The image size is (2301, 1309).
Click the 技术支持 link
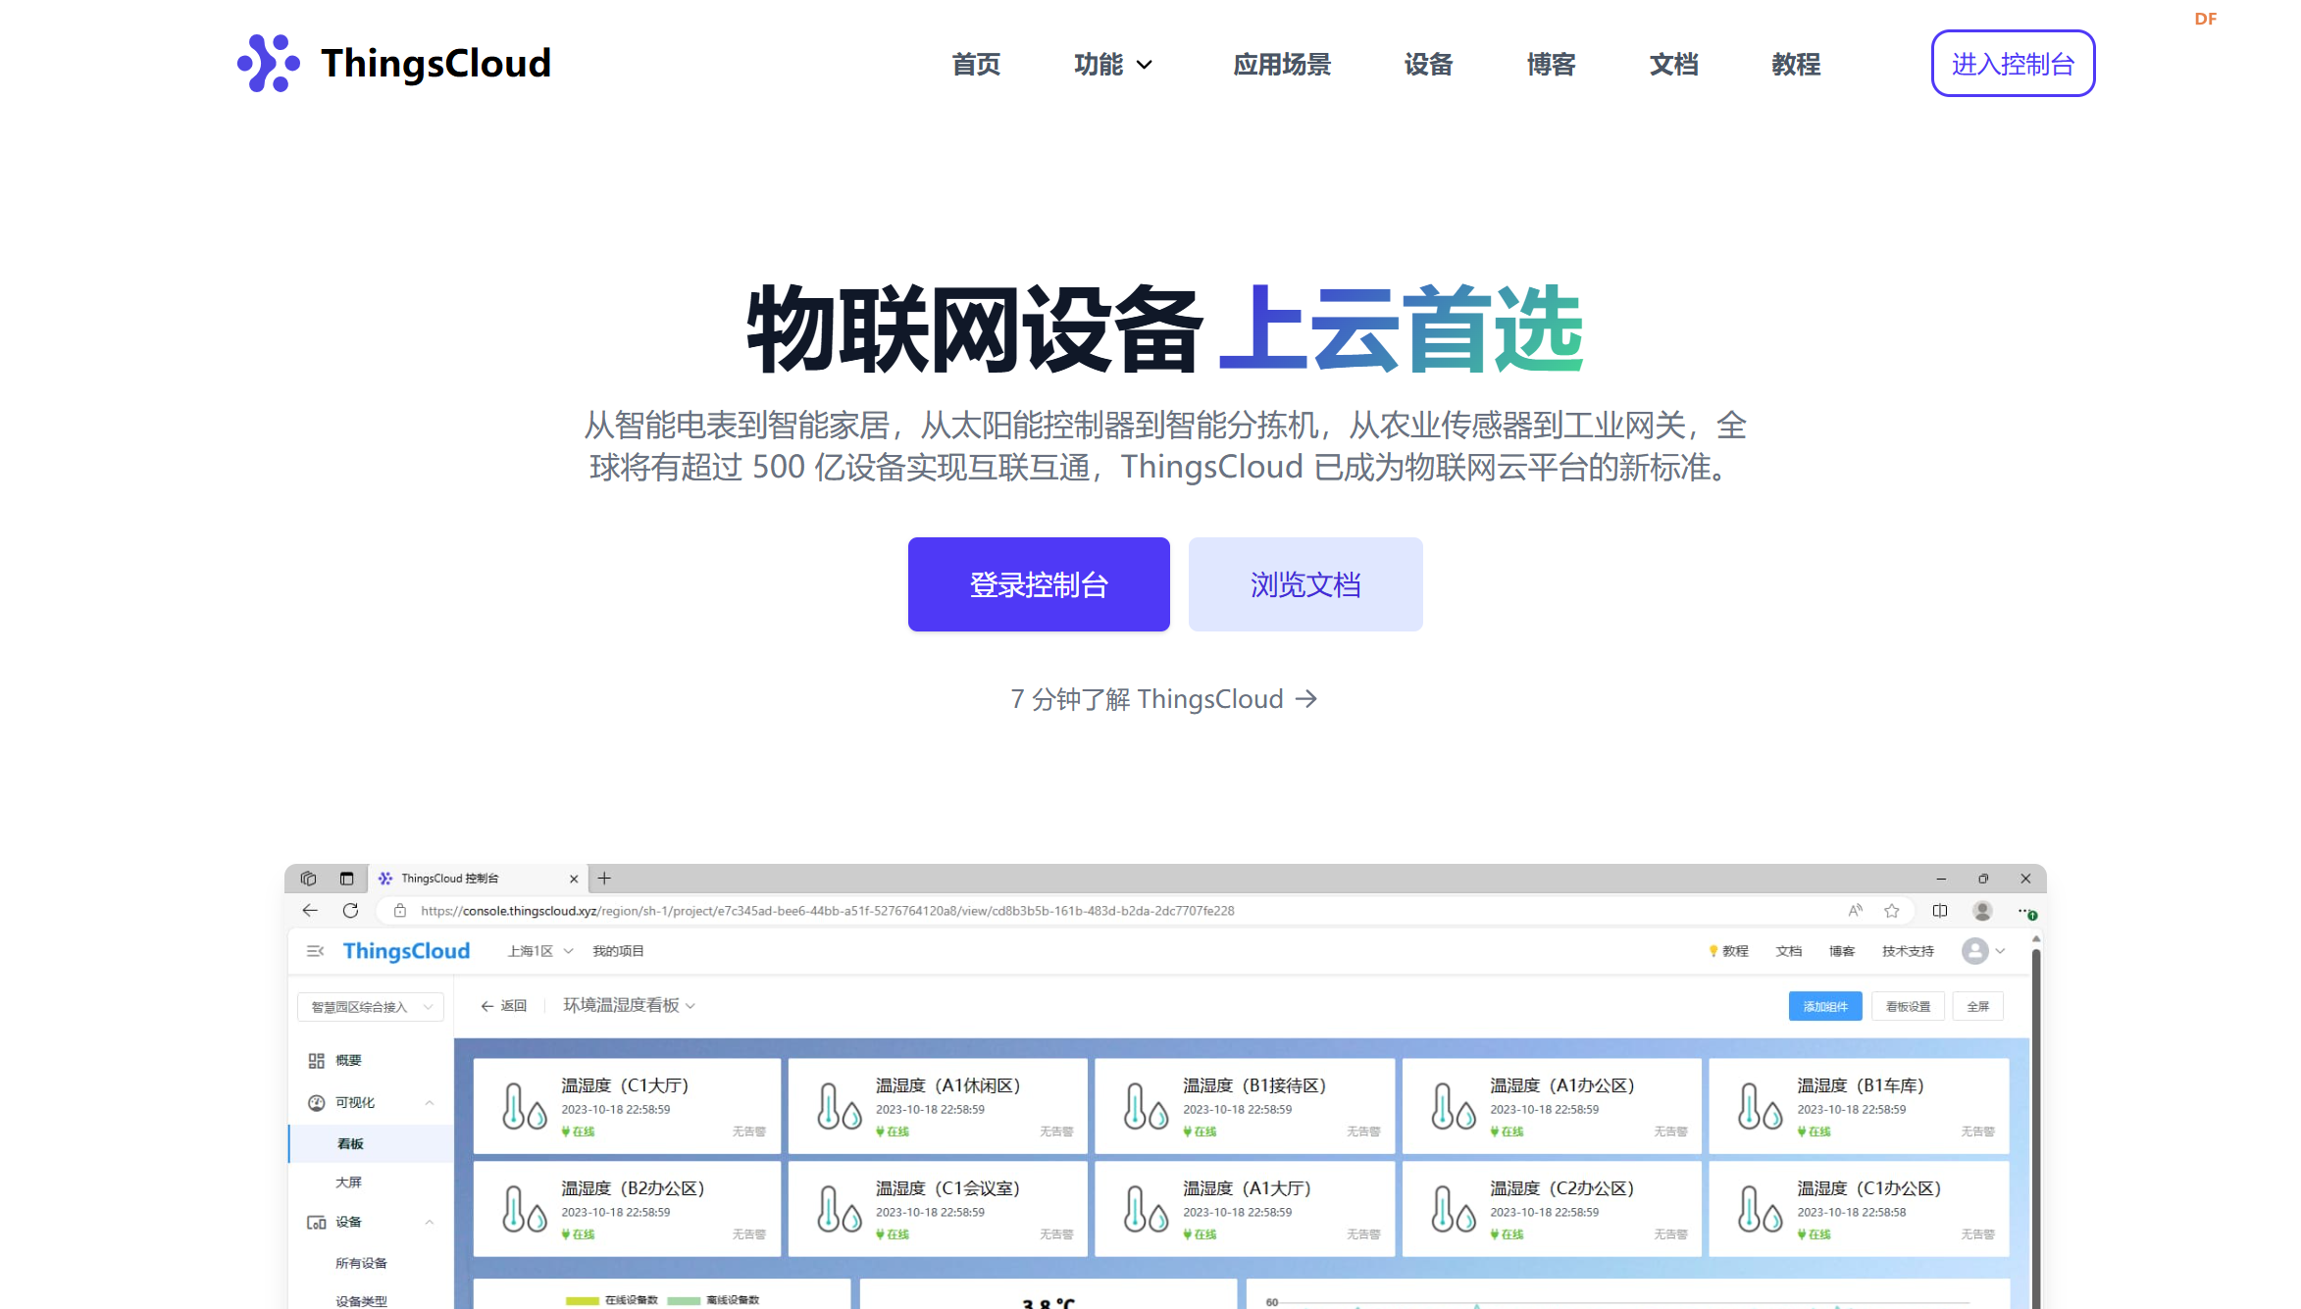click(x=1908, y=951)
